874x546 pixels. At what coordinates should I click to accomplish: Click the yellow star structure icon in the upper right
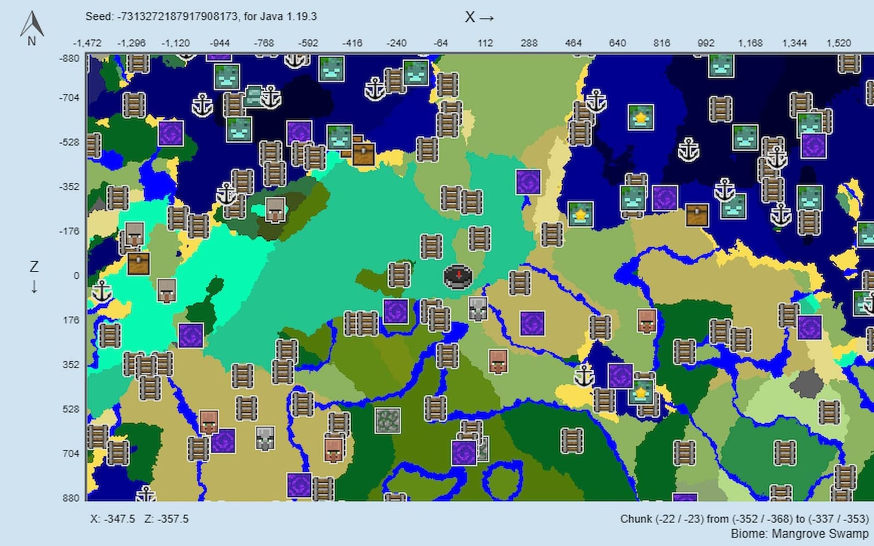click(x=642, y=116)
